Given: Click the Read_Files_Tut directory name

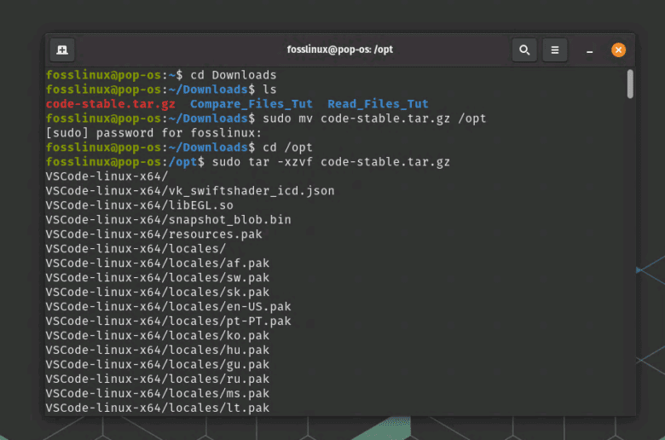Looking at the screenshot, I should click(x=378, y=104).
